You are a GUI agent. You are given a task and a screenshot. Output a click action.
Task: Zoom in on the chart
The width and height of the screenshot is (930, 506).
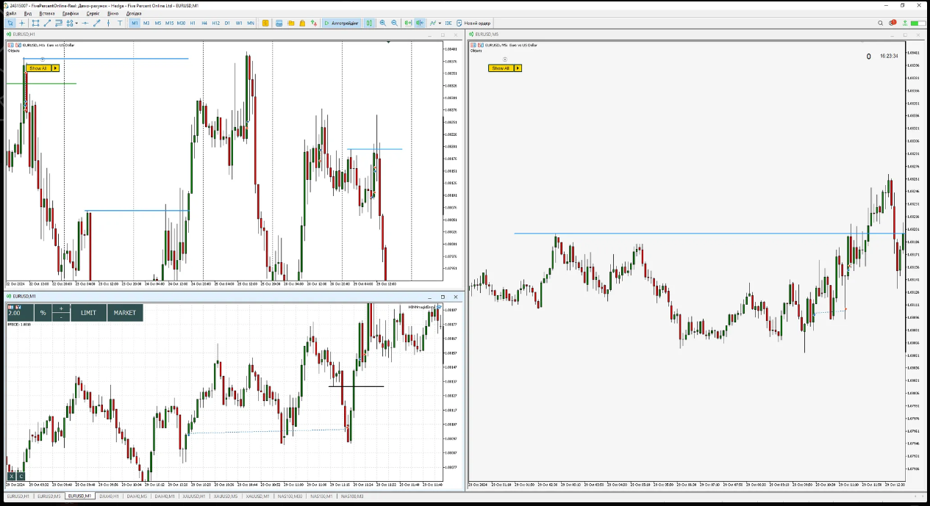pos(382,24)
